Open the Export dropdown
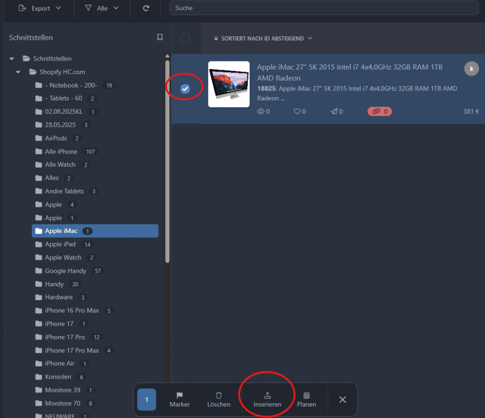 (40, 8)
